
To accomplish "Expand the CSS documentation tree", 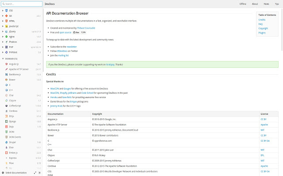I will tap(3, 11).
